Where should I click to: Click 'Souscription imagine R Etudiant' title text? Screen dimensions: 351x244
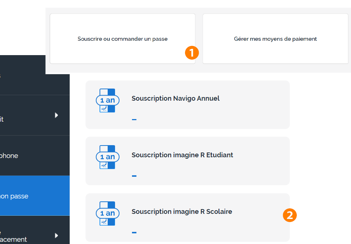[x=182, y=155]
